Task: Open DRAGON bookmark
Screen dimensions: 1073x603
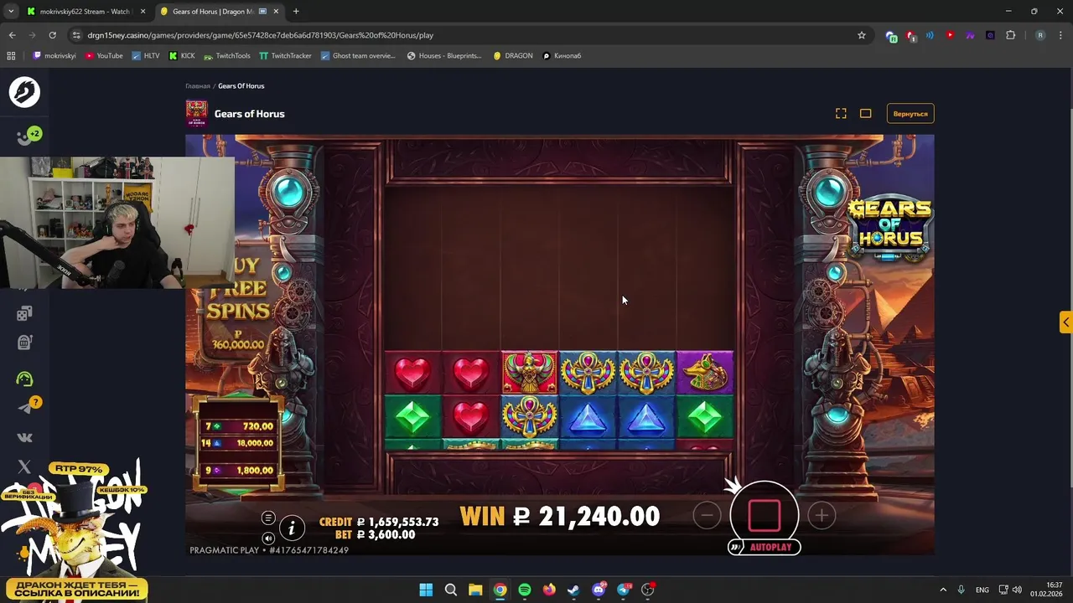Action: pos(513,55)
